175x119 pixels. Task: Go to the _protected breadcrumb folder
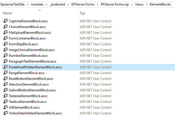click(x=57, y=4)
